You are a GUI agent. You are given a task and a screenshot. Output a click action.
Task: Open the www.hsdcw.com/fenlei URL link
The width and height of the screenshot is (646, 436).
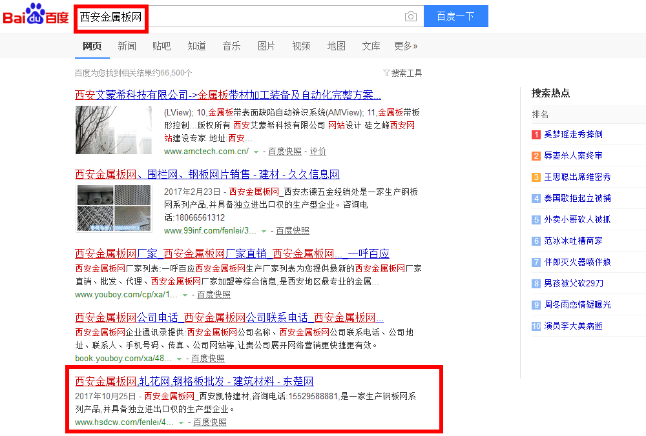[x=124, y=422]
